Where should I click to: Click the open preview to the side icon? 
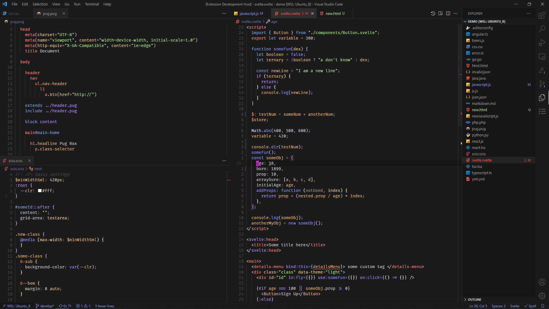(x=440, y=13)
